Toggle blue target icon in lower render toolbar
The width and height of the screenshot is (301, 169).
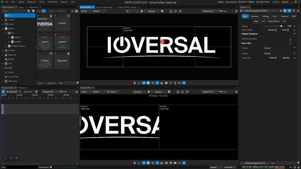[184, 163]
